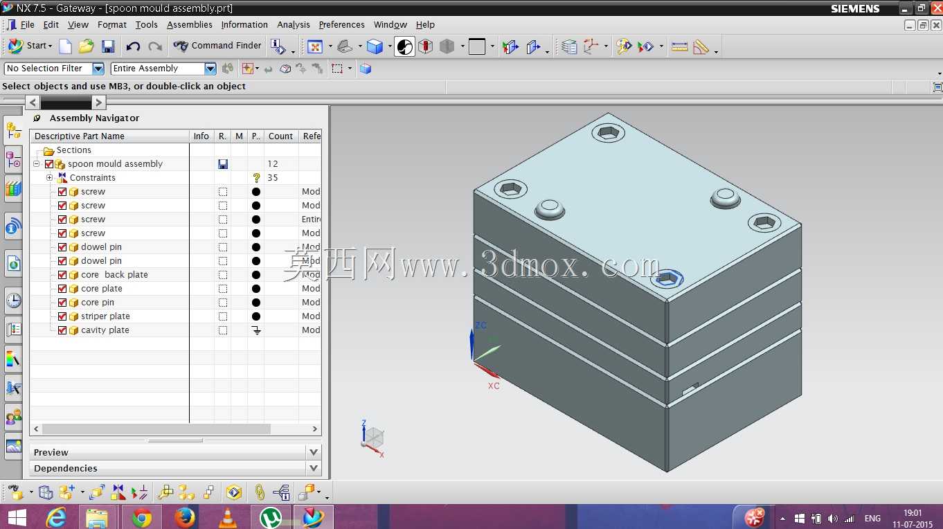Viewport: 943px width, 529px height.
Task: Select the Move Component icon
Action: point(97,492)
